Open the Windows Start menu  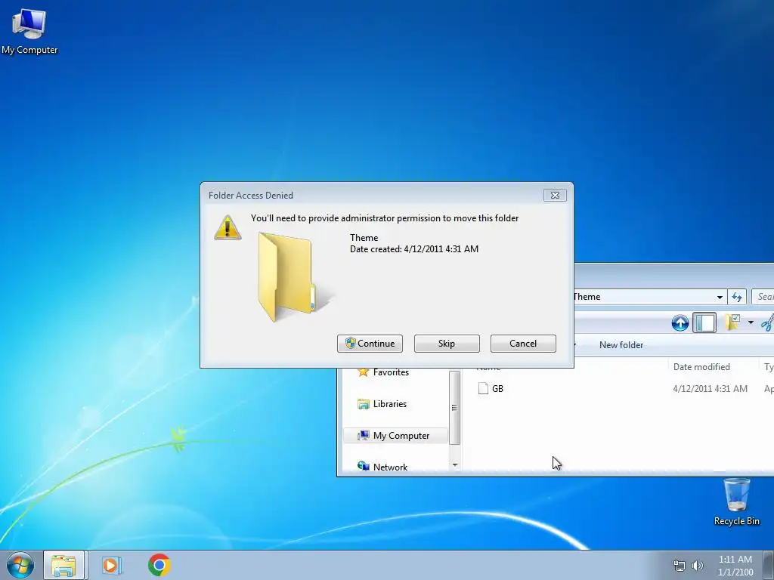20,565
